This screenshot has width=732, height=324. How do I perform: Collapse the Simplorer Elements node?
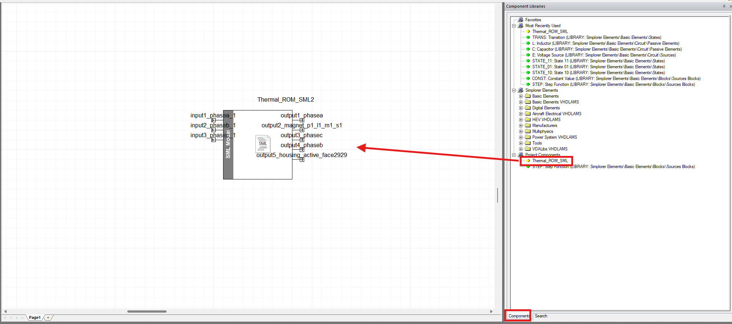click(x=514, y=90)
